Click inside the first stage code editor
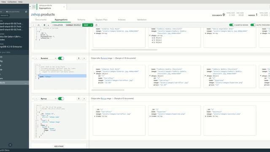 [60, 38]
